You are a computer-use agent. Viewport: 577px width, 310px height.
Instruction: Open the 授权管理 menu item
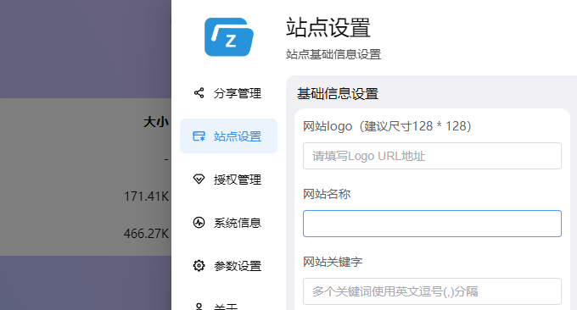click(x=228, y=180)
